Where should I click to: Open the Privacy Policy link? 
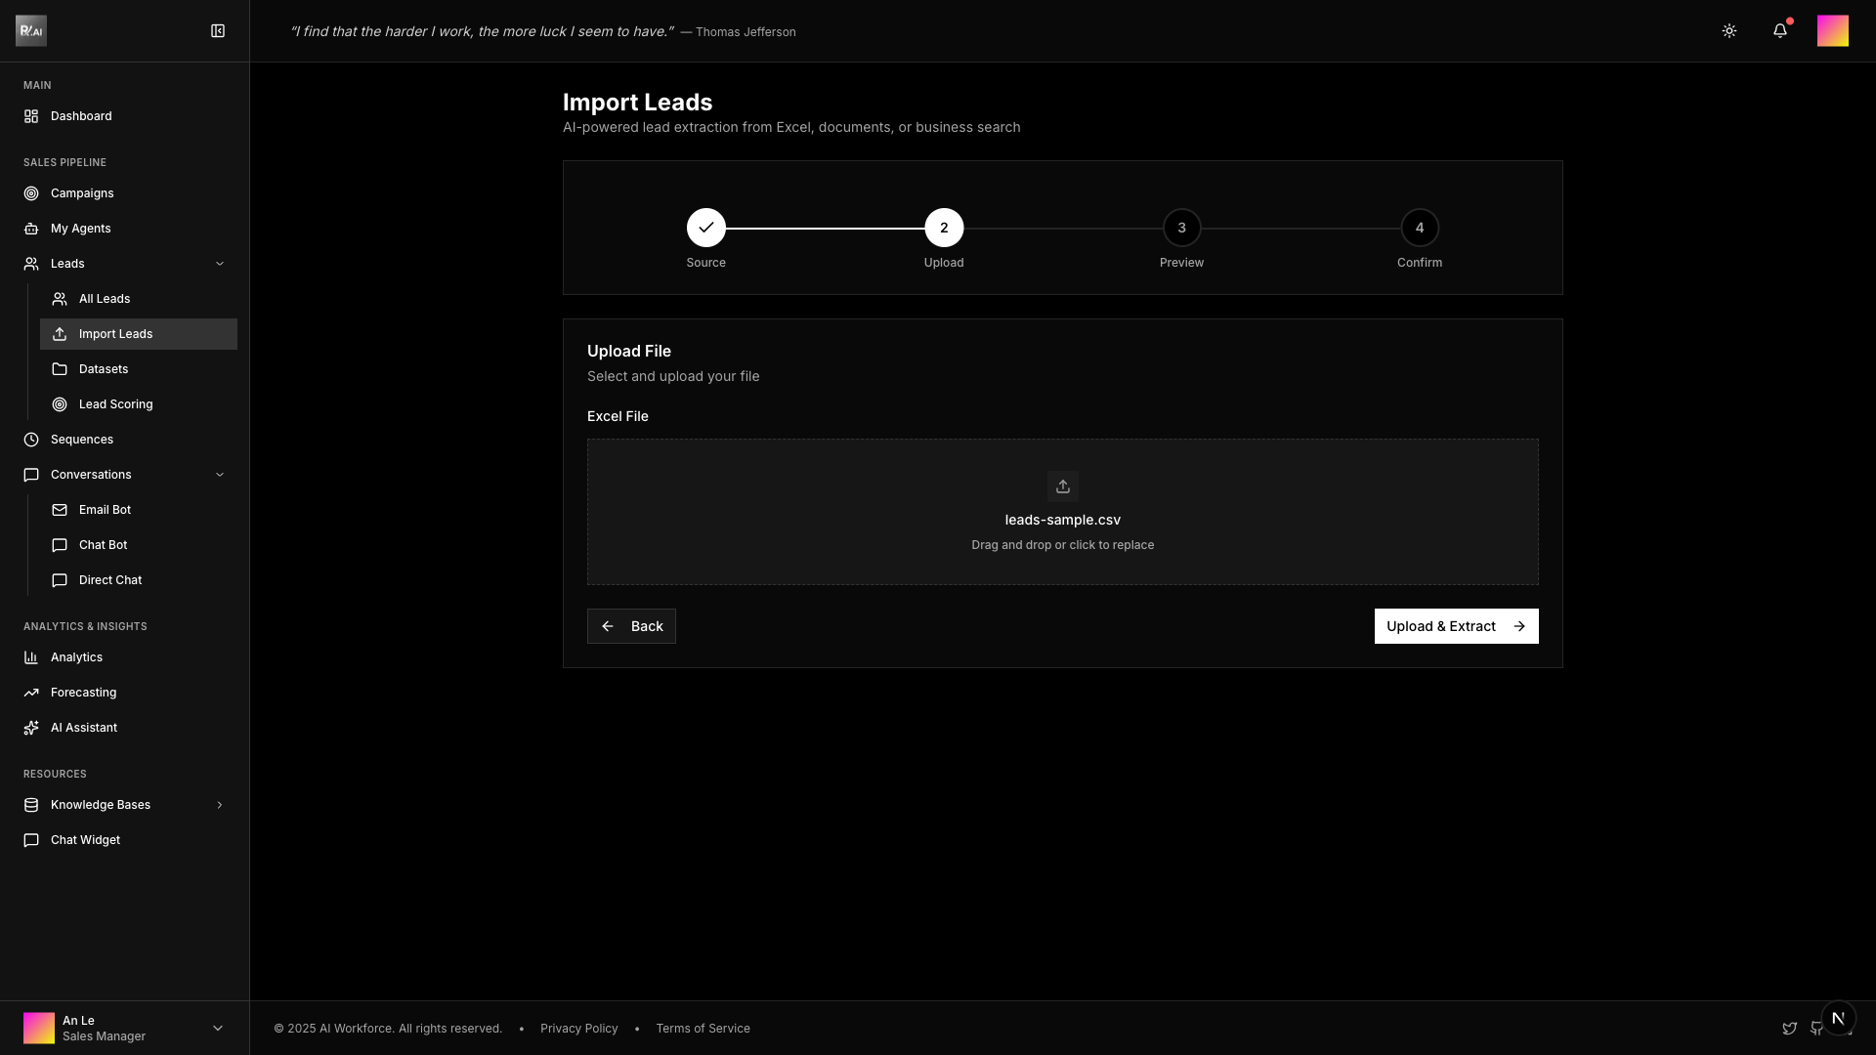click(578, 1029)
